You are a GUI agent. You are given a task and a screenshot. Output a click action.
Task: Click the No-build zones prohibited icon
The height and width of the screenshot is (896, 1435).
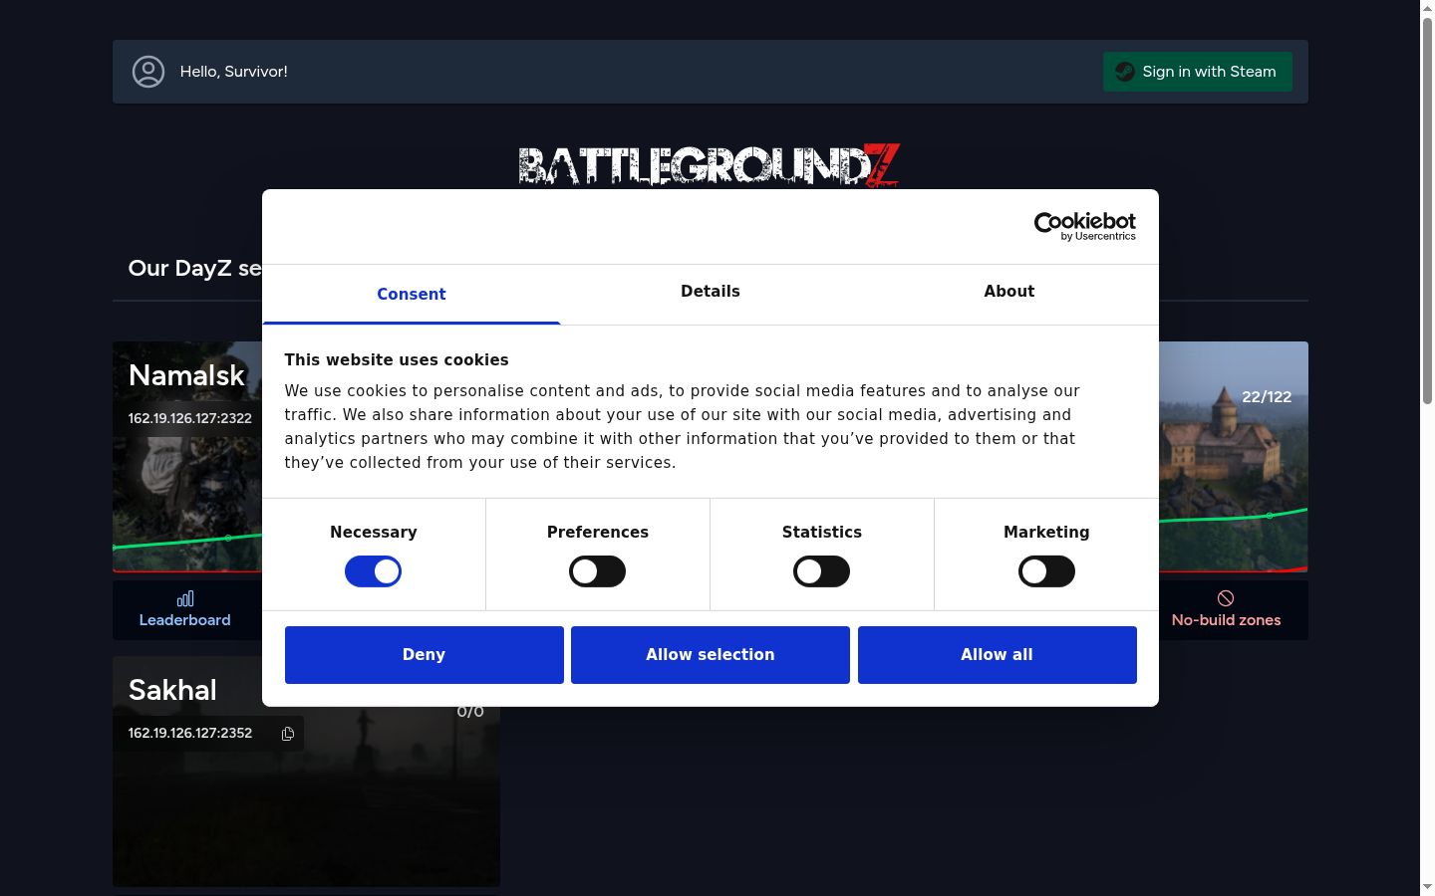[x=1226, y=598]
